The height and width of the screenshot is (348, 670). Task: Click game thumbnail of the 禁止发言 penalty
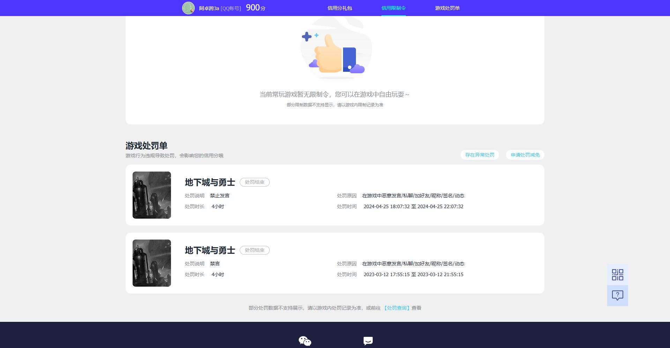tap(152, 195)
